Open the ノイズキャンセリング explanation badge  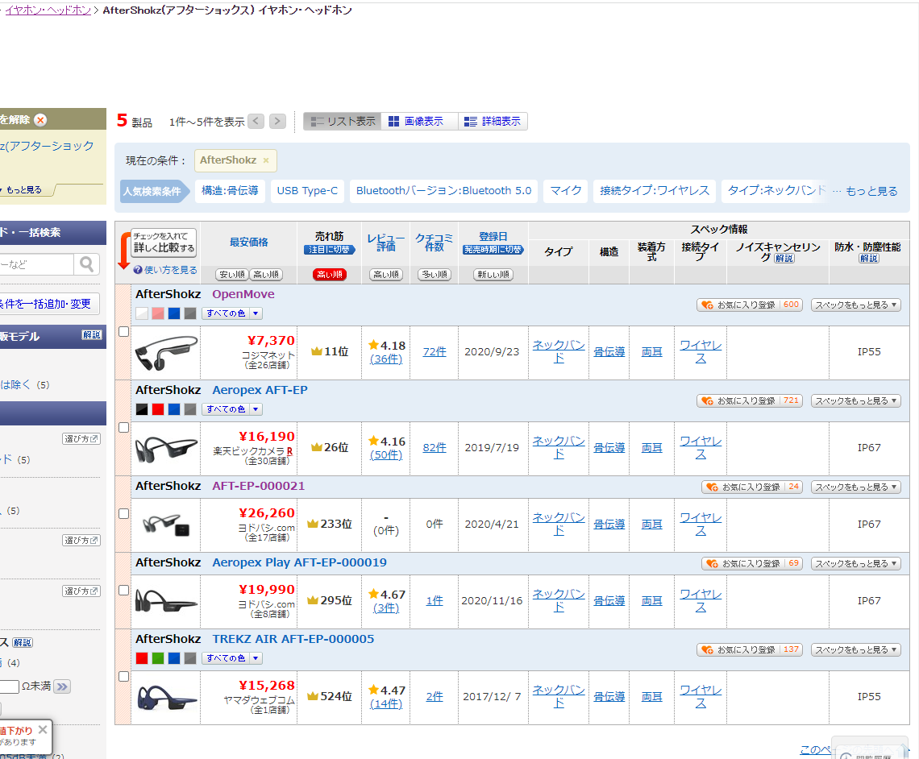[784, 259]
